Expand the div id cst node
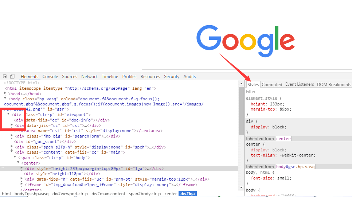The width and height of the screenshot is (352, 197). pos(12,125)
